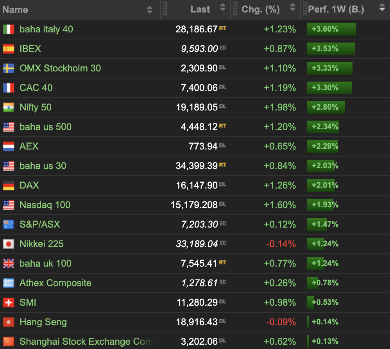Screen dimensions: 390x349
Task: Open the Nikkei 225 link
Action: [x=41, y=244]
